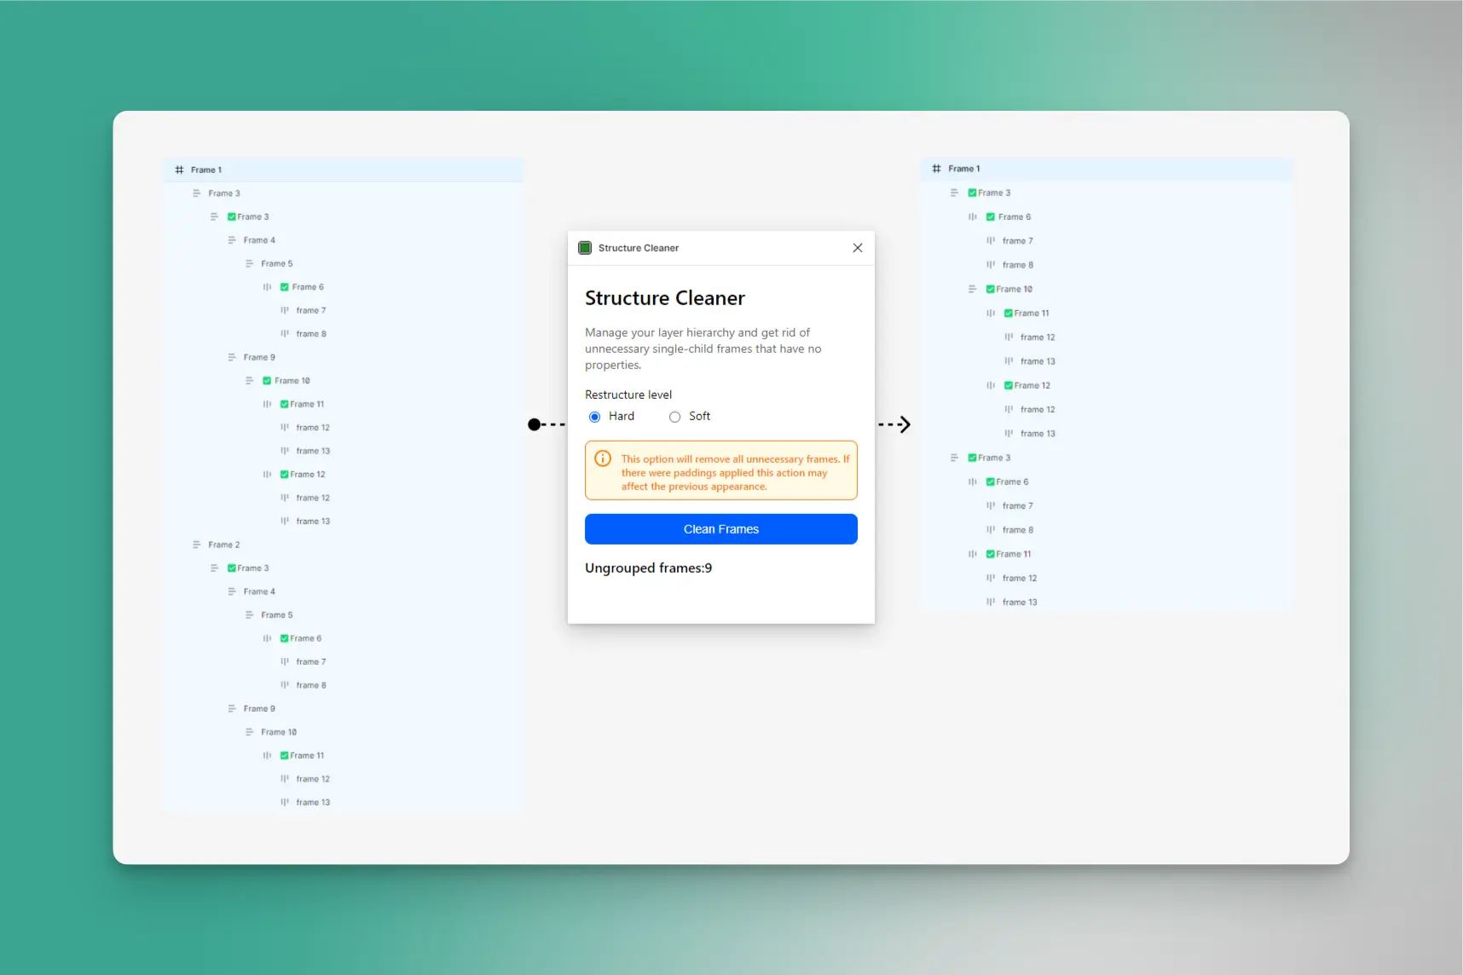Click the hash icon beside Frame 1 in right layer list
Viewport: 1463px width, 975px height.
[936, 169]
